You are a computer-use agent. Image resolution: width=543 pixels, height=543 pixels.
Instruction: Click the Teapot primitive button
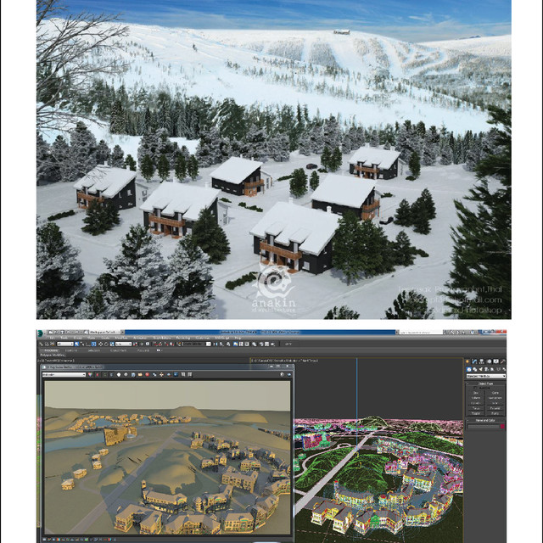coord(475,411)
